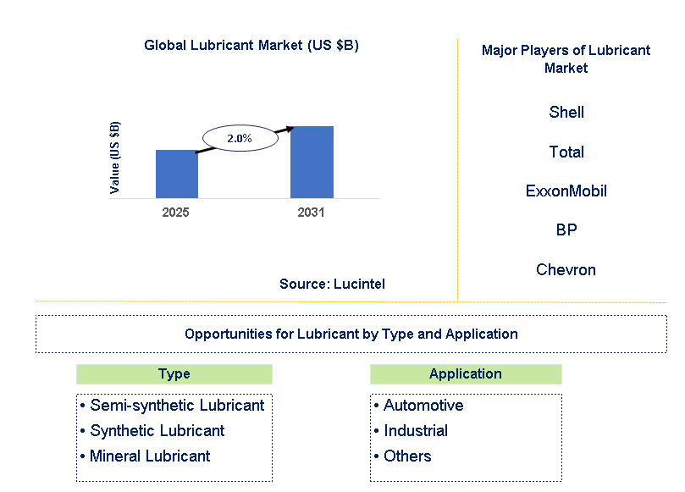
Task: Click the green Type header
Action: point(174,374)
